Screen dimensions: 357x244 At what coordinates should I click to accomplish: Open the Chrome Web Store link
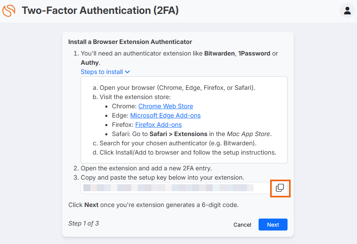pos(166,106)
